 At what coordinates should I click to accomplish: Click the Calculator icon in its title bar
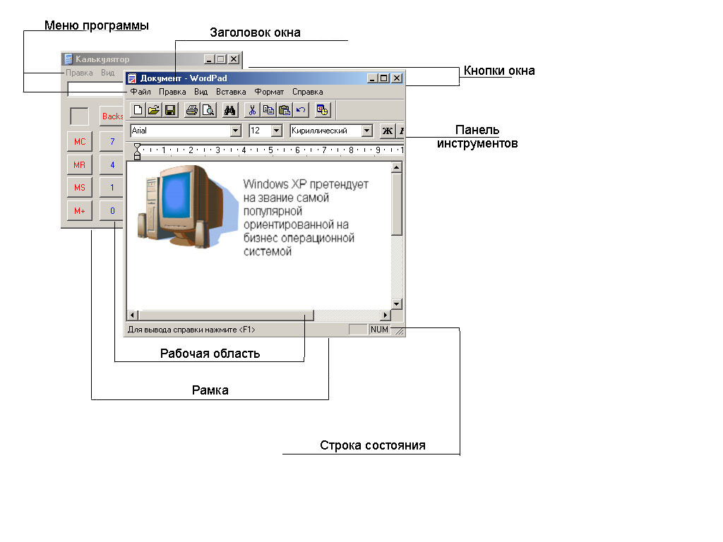(68, 59)
